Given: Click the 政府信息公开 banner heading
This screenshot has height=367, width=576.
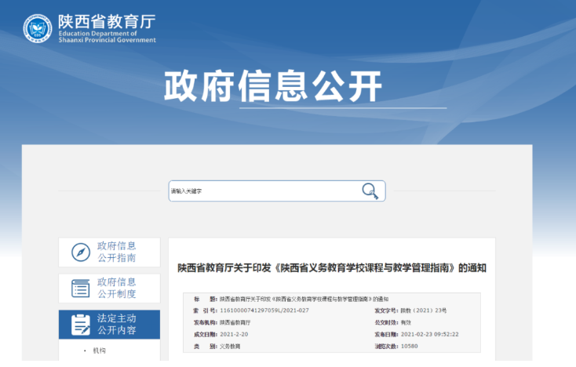Looking at the screenshot, I should (x=272, y=85).
